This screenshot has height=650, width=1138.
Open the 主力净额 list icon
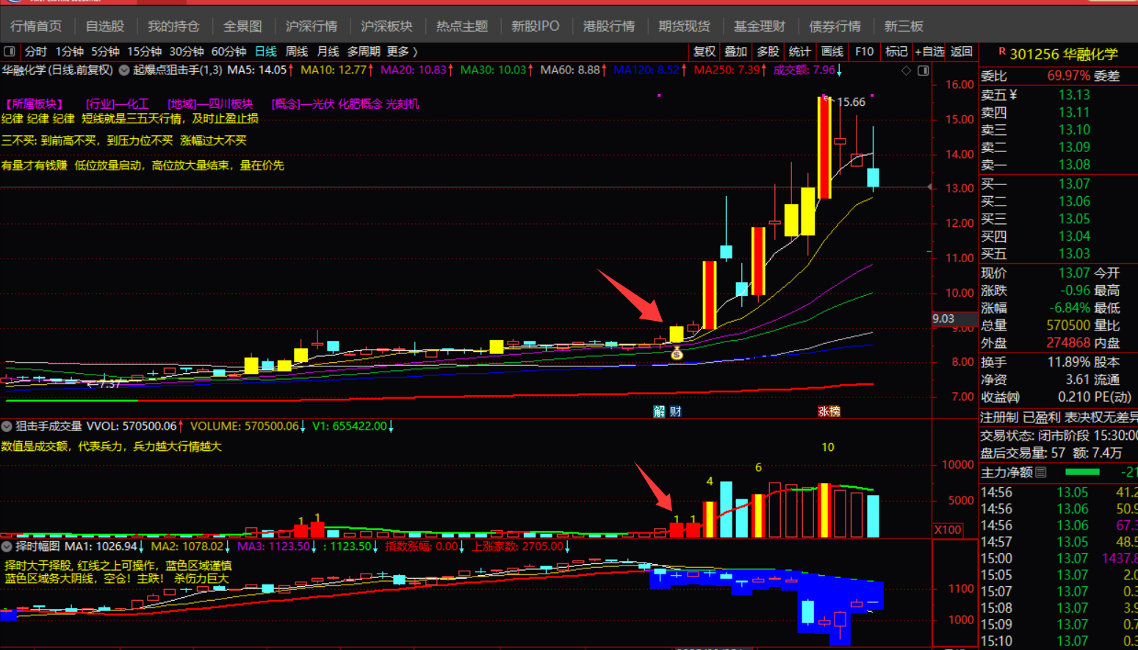(1041, 472)
